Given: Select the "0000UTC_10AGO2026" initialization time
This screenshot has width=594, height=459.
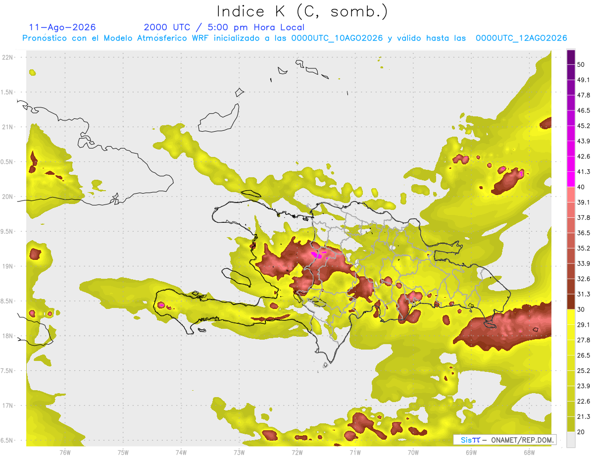Looking at the screenshot, I should tap(337, 38).
